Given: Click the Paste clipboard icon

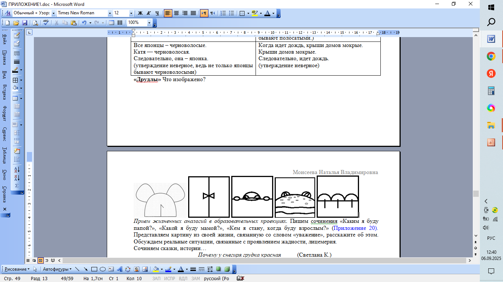Looking at the screenshot, I should tap(73, 23).
